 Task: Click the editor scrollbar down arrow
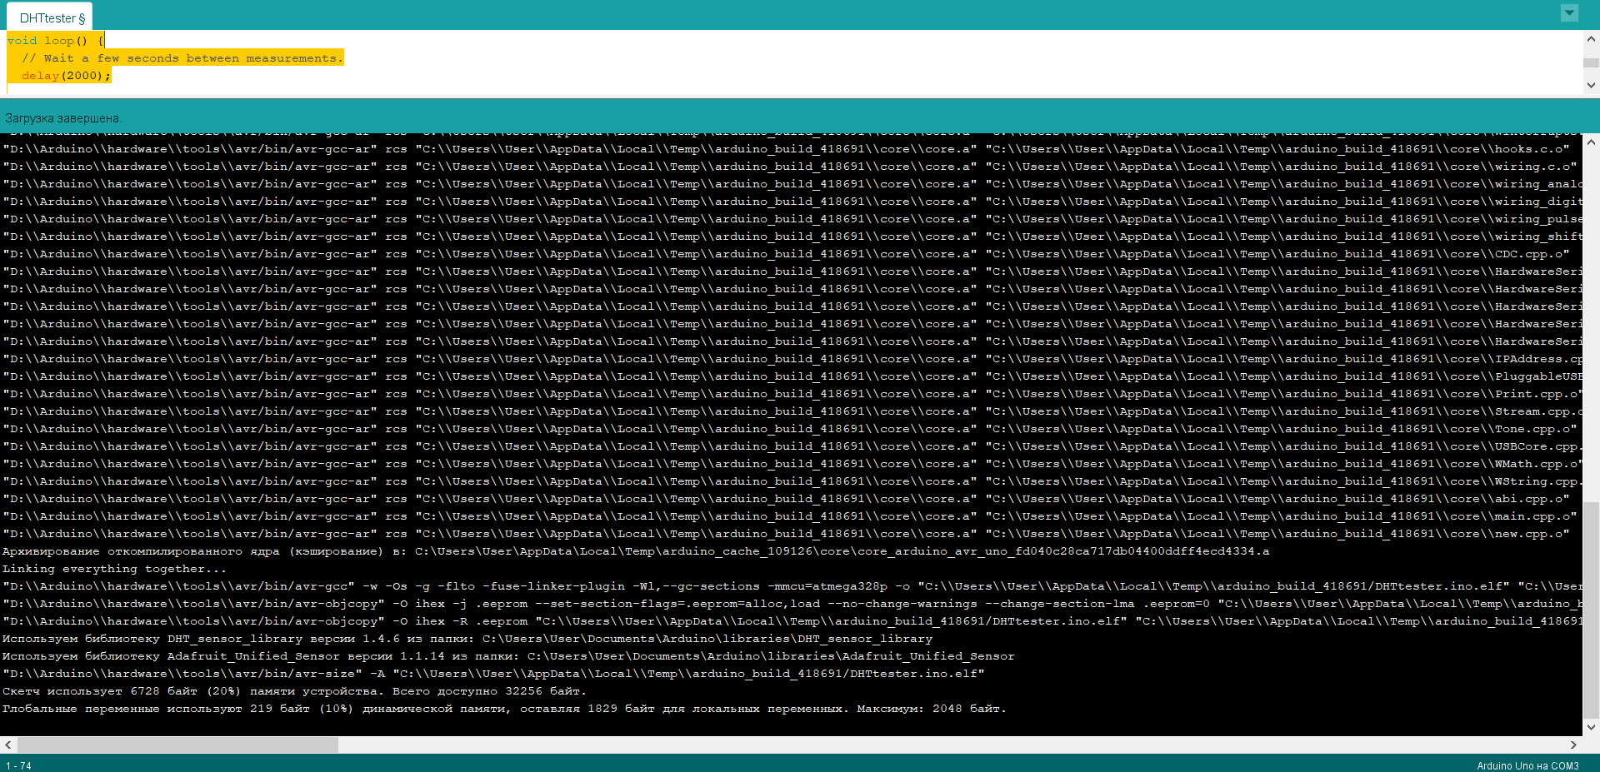point(1591,85)
